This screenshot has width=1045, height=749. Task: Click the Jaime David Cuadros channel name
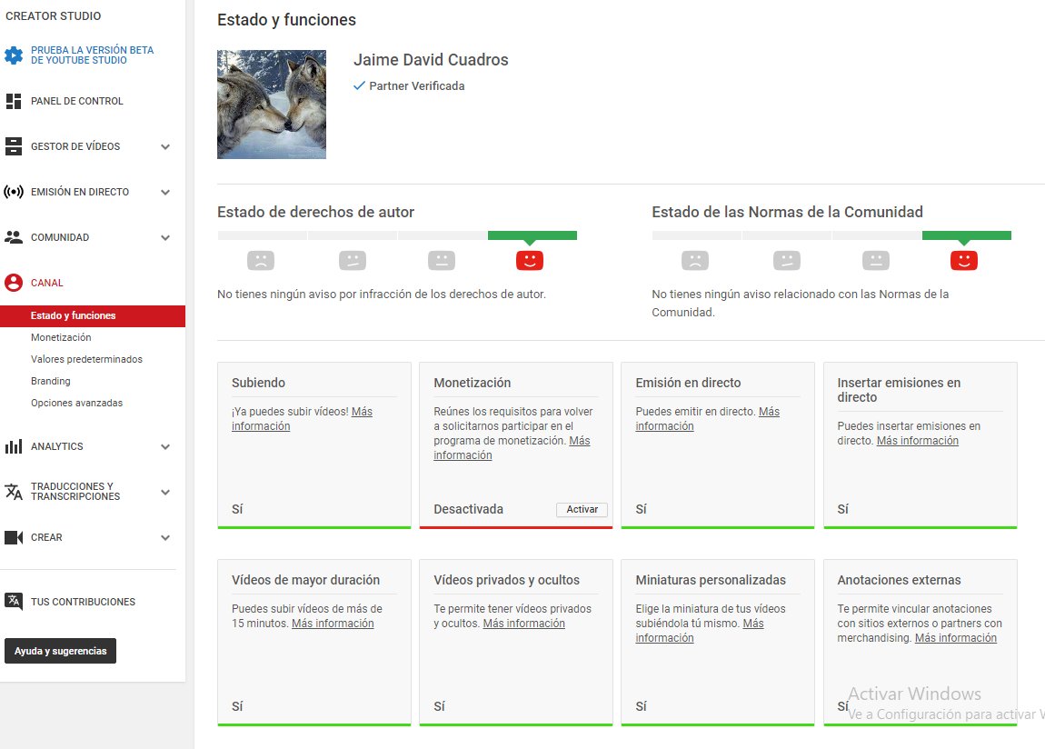(431, 60)
